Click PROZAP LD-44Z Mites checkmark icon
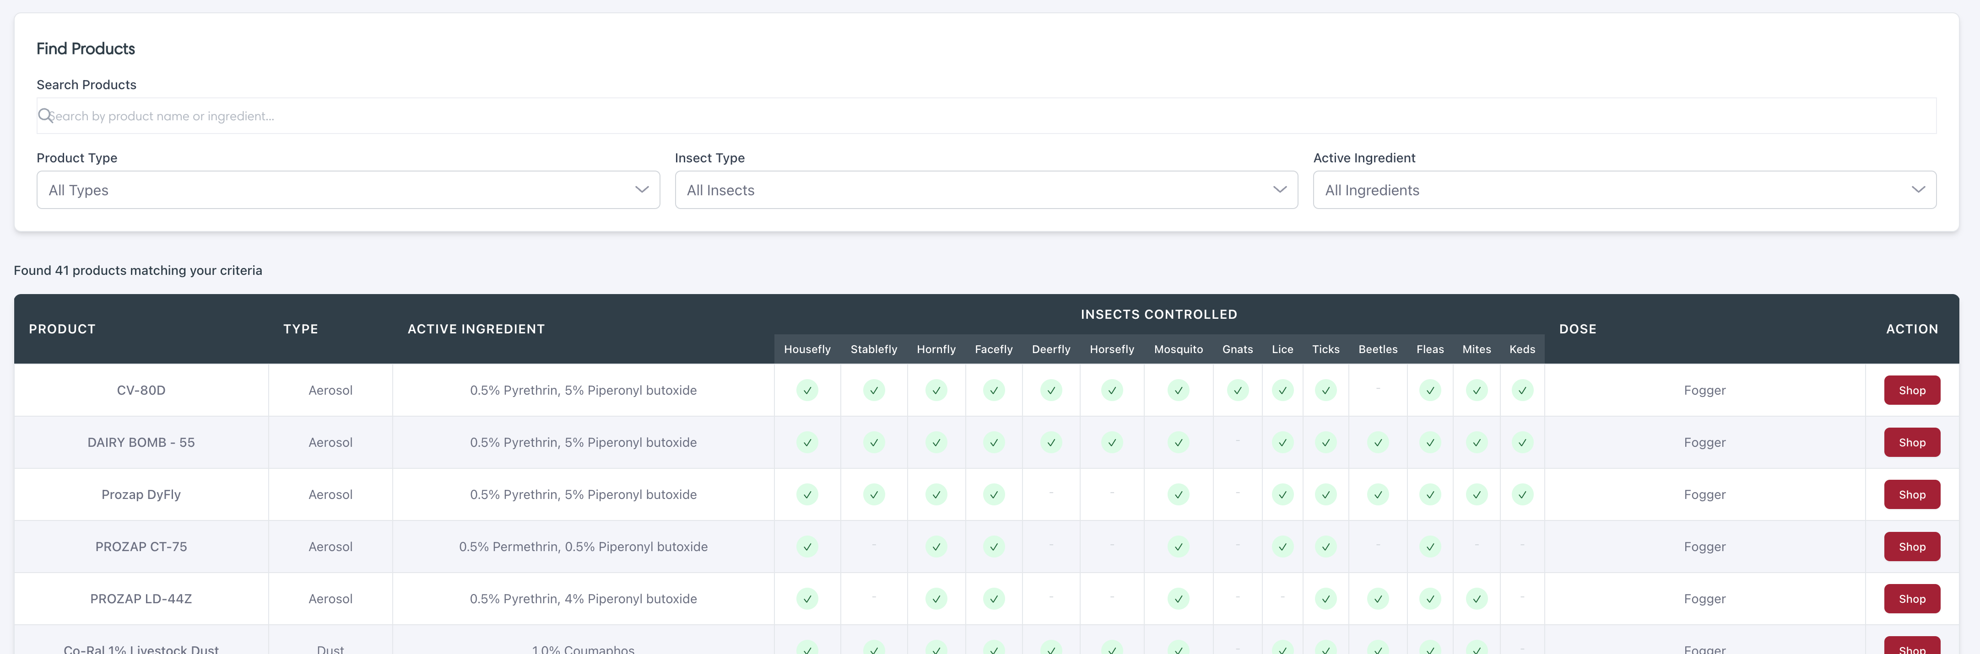The height and width of the screenshot is (654, 1980). pos(1476,599)
